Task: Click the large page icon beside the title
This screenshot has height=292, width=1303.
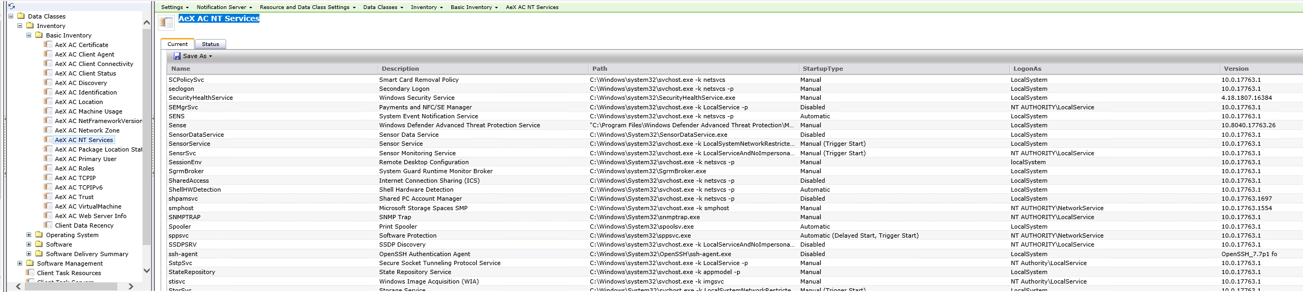Action: (x=166, y=22)
